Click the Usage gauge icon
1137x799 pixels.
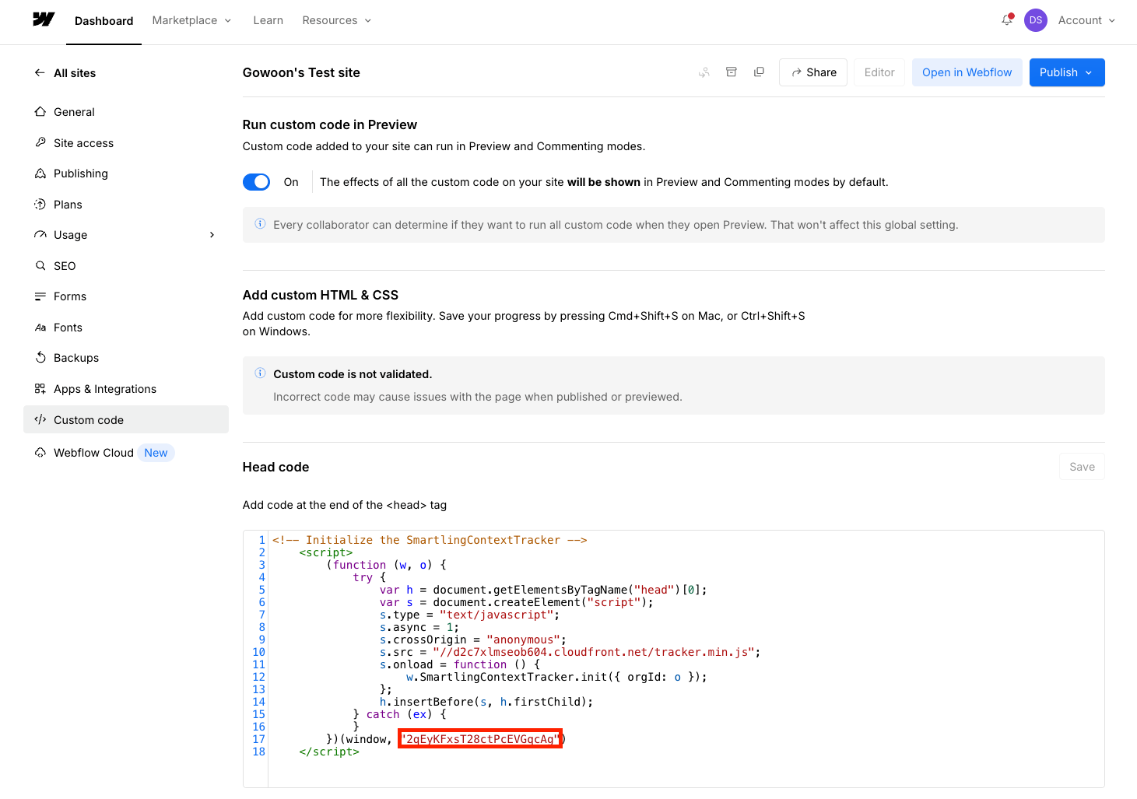click(x=40, y=235)
